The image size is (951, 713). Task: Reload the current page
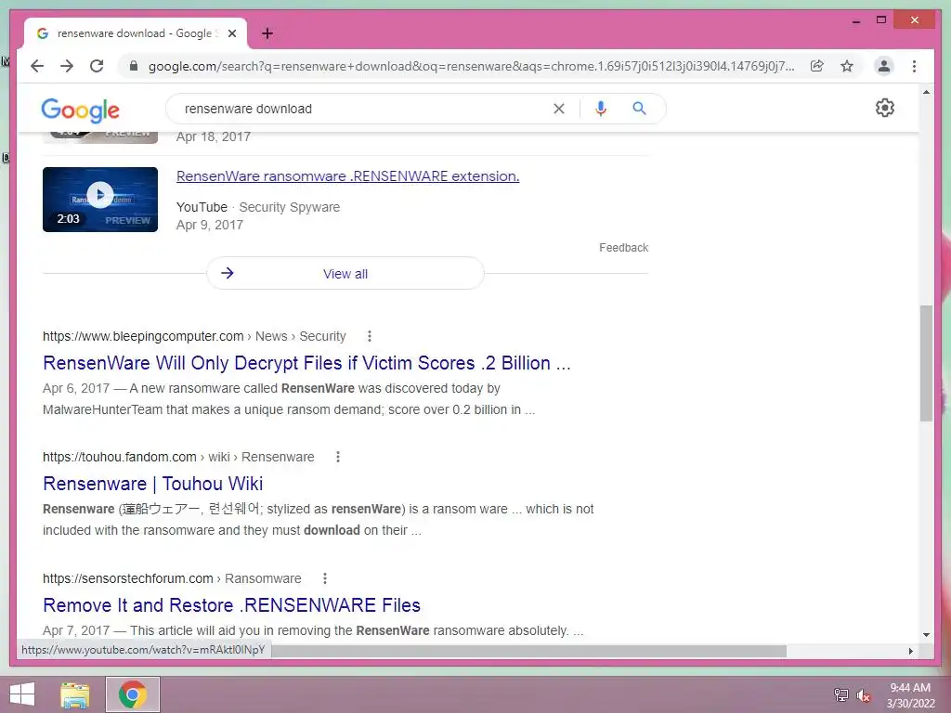point(97,66)
